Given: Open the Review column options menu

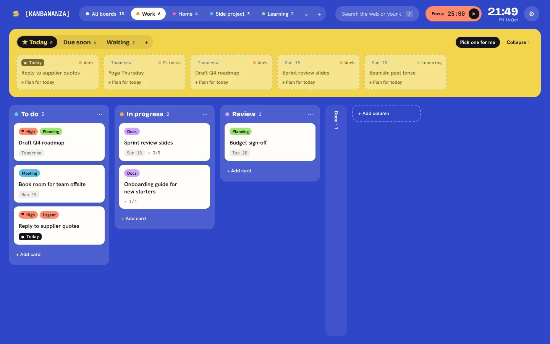Looking at the screenshot, I should point(311,114).
